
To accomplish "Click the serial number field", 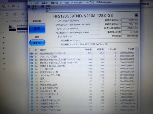I will [x=80, y=25].
